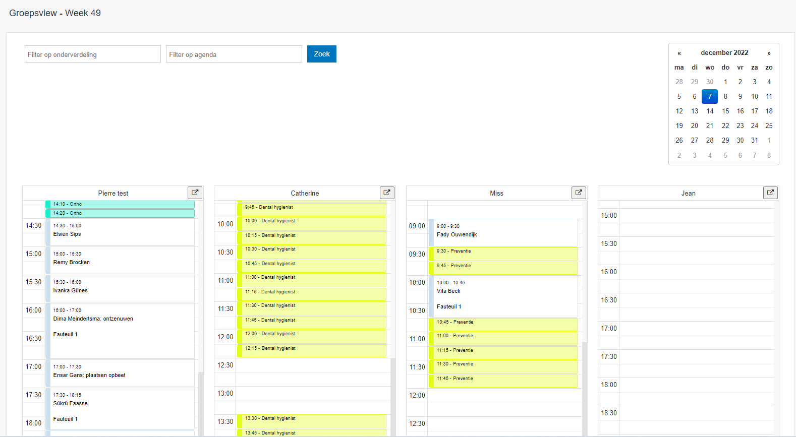Select december 2022 month header

[724, 53]
